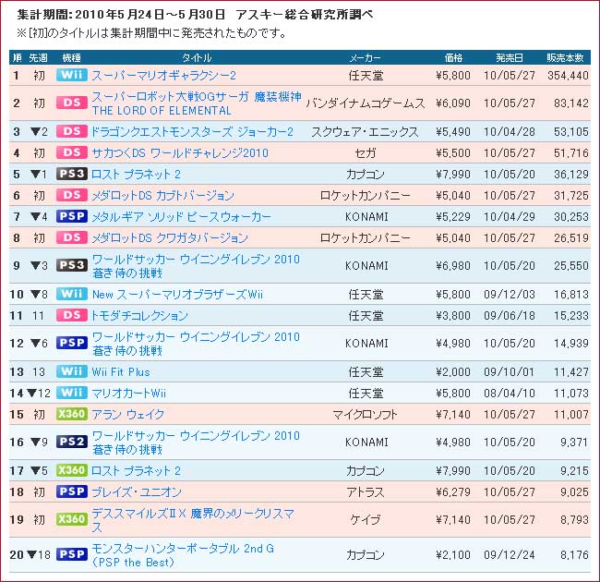Click maker name マイクロソフト
600x582 pixels.
pyautogui.click(x=365, y=414)
